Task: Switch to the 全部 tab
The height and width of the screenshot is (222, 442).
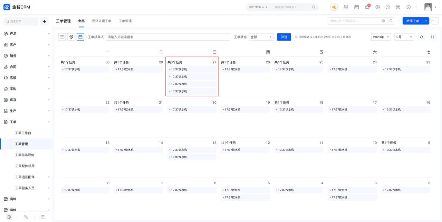Action: [x=81, y=21]
